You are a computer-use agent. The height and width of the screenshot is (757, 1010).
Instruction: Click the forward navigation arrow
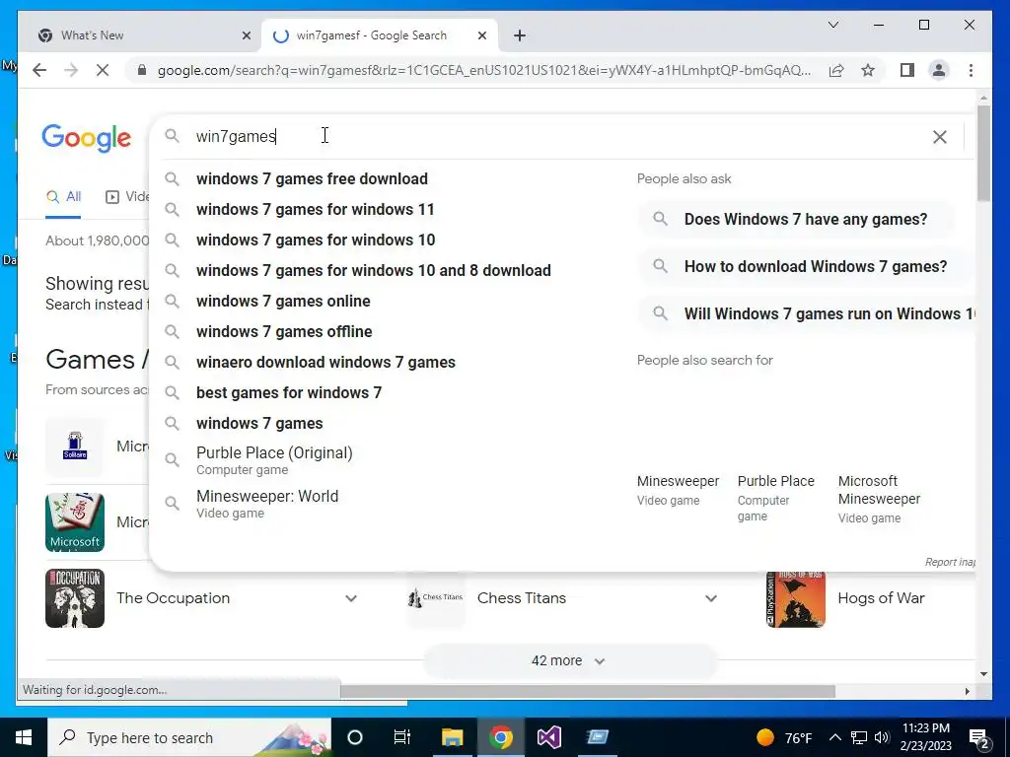pyautogui.click(x=71, y=70)
